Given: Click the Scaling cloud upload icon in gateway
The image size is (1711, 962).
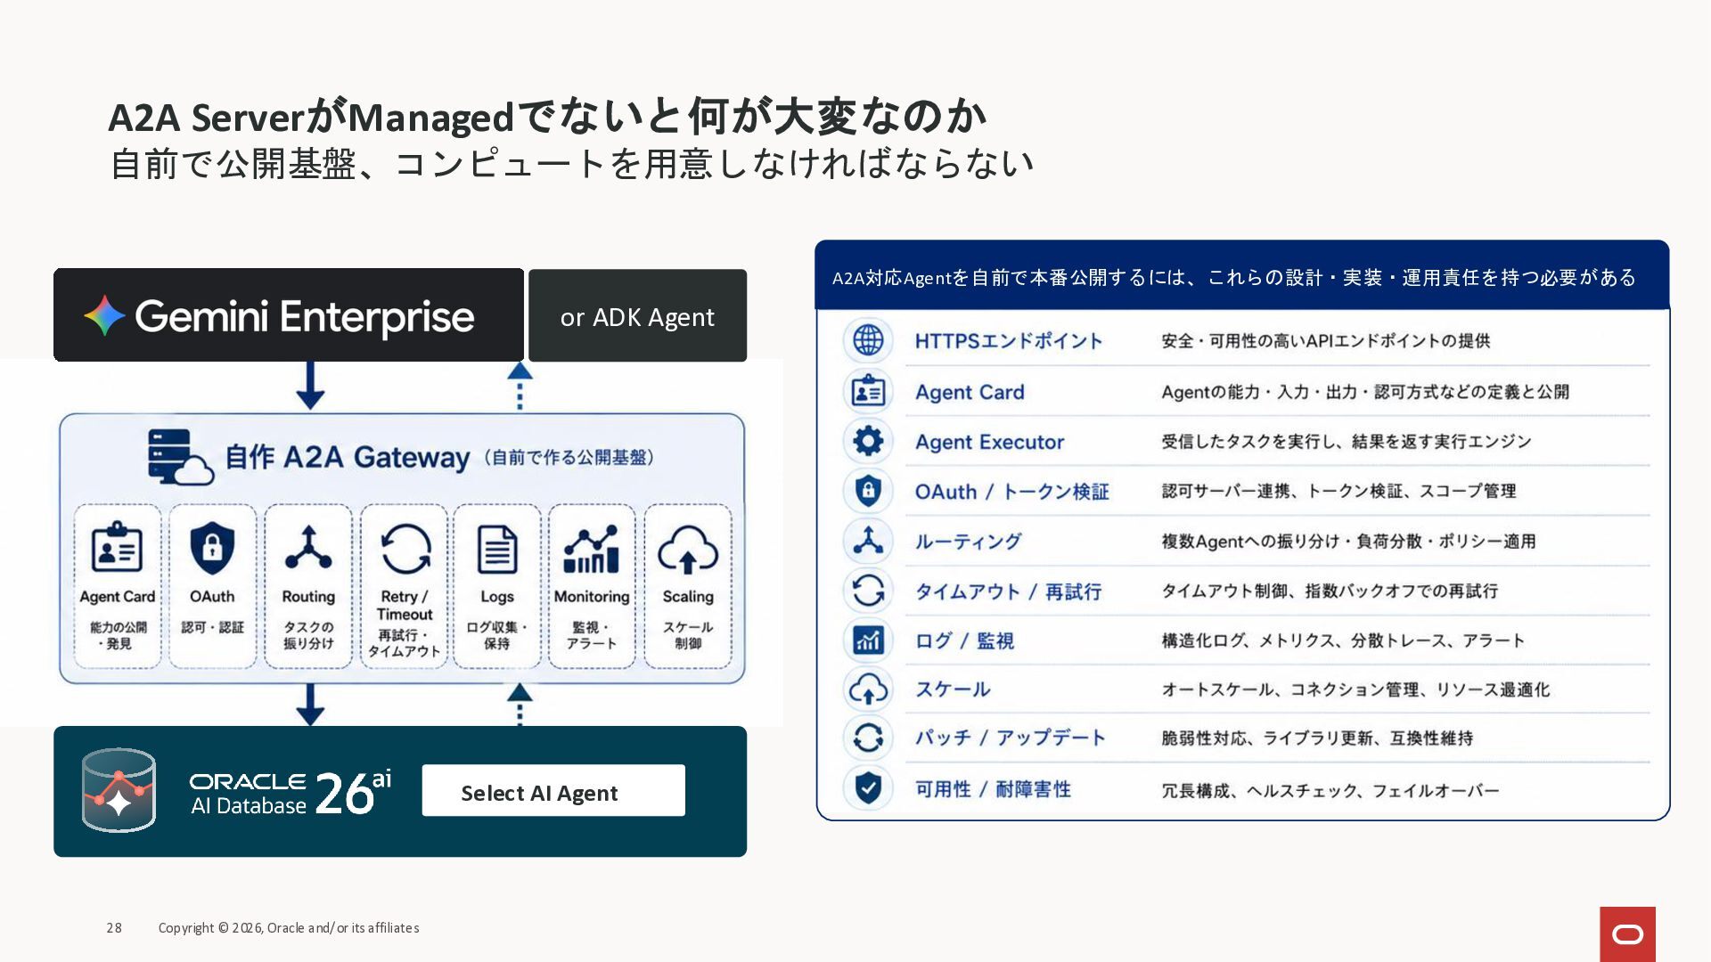Looking at the screenshot, I should pyautogui.click(x=688, y=549).
